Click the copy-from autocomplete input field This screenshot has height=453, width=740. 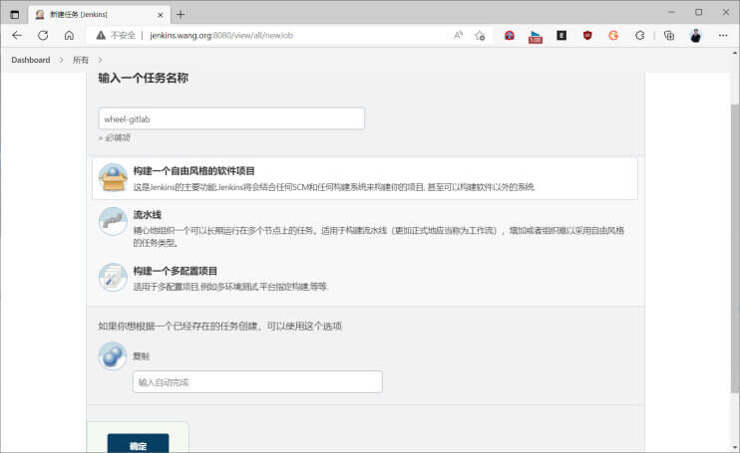click(x=257, y=382)
